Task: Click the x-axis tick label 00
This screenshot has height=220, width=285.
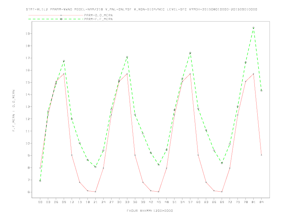Action: pos(40,202)
